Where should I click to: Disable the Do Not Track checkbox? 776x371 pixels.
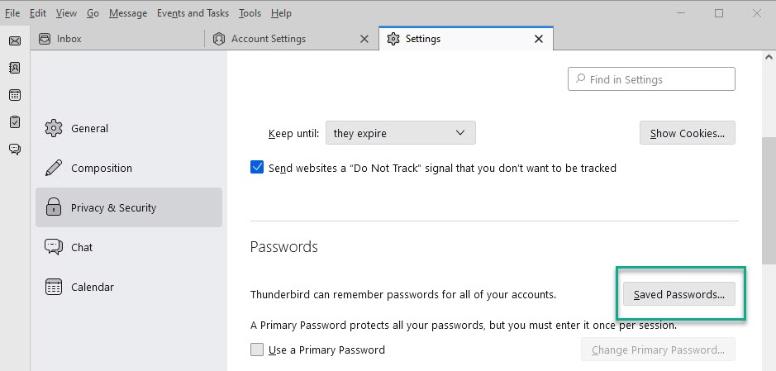coord(257,168)
